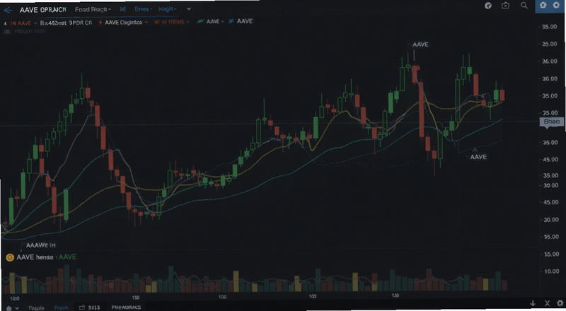This screenshot has height=311, width=566.
Task: Click the green AAVE link beside AAVE hense
Action: [67, 257]
